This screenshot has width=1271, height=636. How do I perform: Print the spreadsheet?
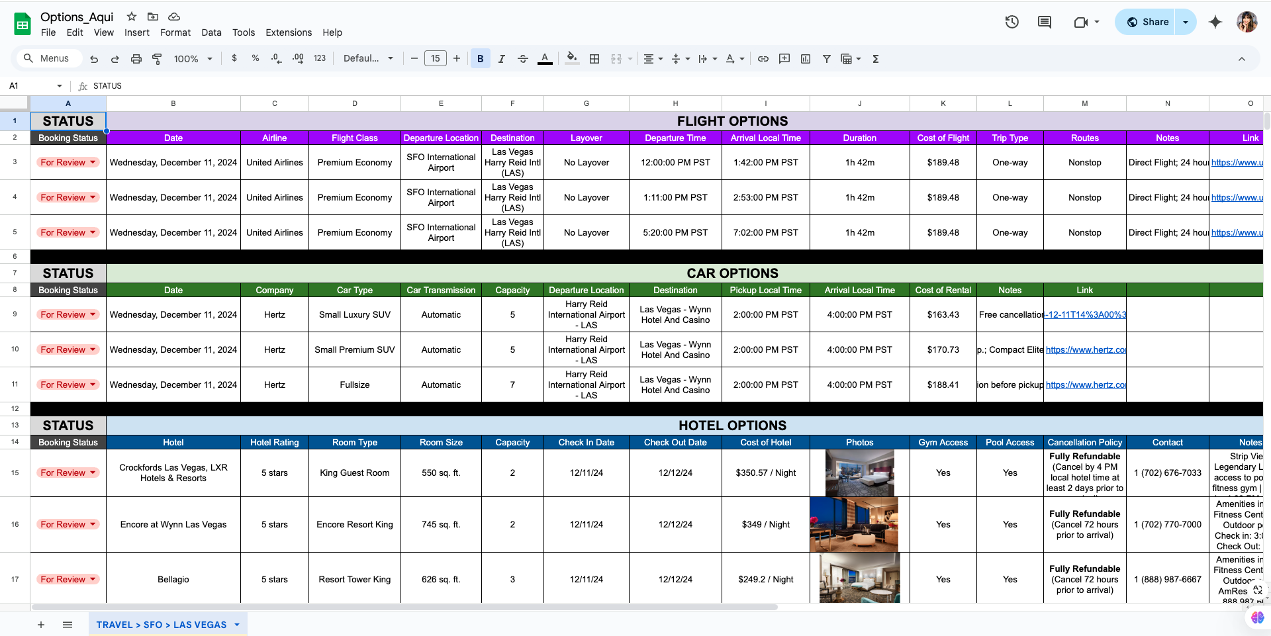click(x=136, y=59)
